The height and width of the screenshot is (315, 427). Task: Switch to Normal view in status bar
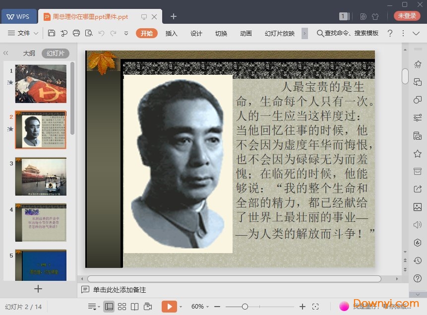click(109, 307)
